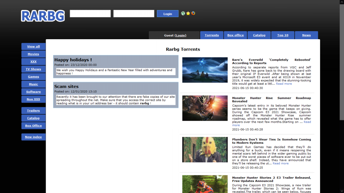Screen dimensions: 344x193
Task: Open the XXX sidebar category
Action: tap(34, 62)
